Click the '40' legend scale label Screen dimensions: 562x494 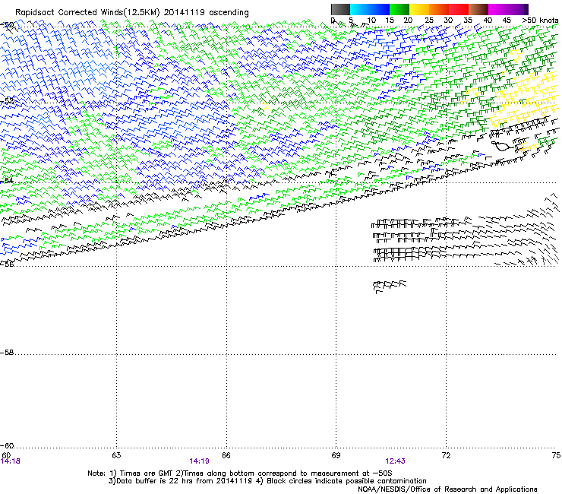[x=488, y=20]
